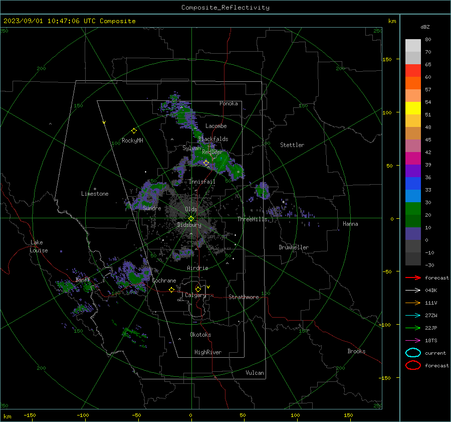This screenshot has width=451, height=422.
Task: Click the orange 111V arrow in the legend
Action: pos(413,303)
